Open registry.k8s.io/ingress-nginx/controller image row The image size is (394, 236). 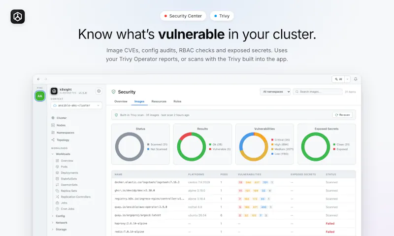[233, 199]
